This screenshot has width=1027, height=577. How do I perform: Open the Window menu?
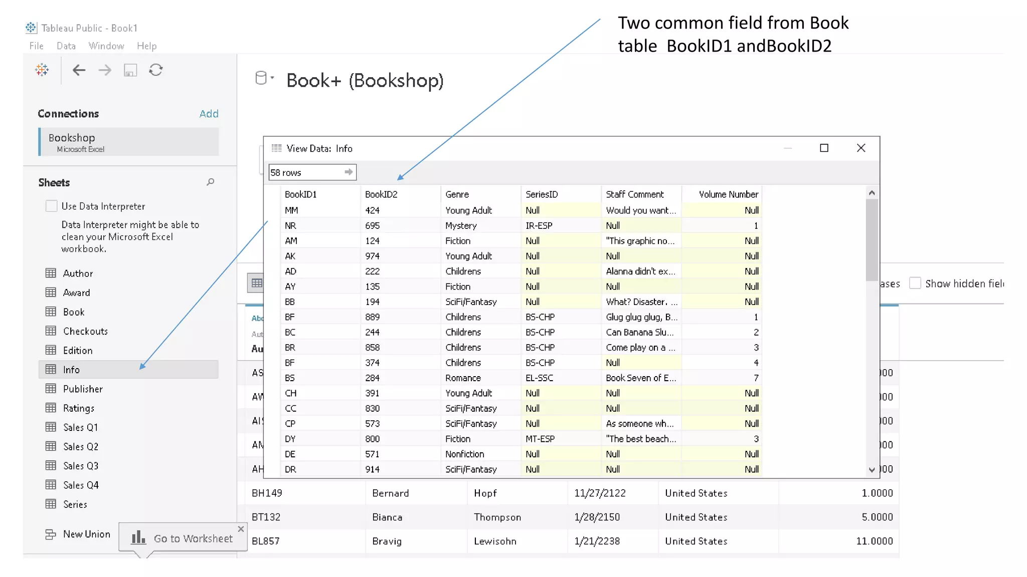pos(106,46)
